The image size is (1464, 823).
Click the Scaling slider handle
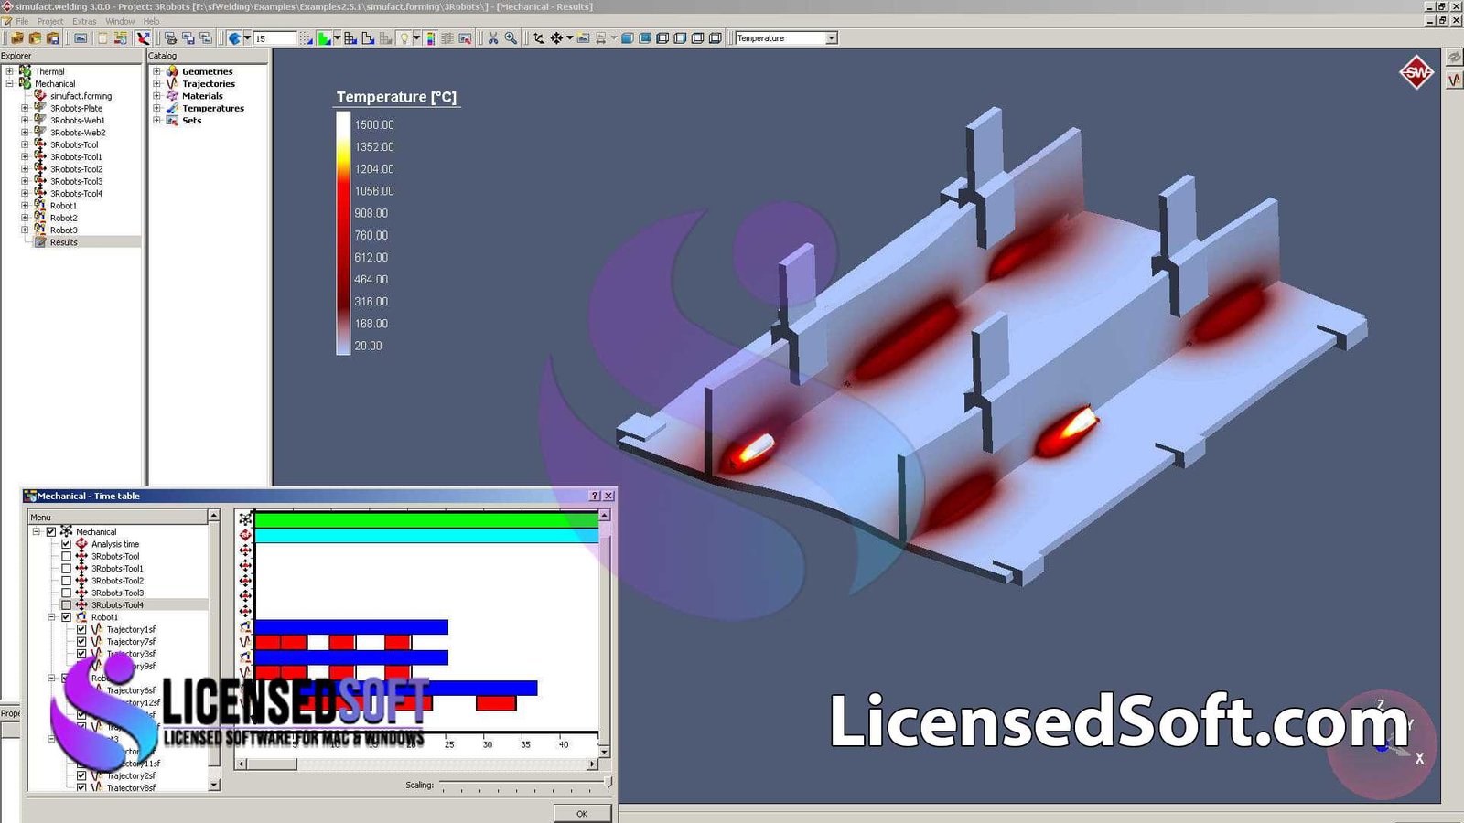[x=608, y=785]
